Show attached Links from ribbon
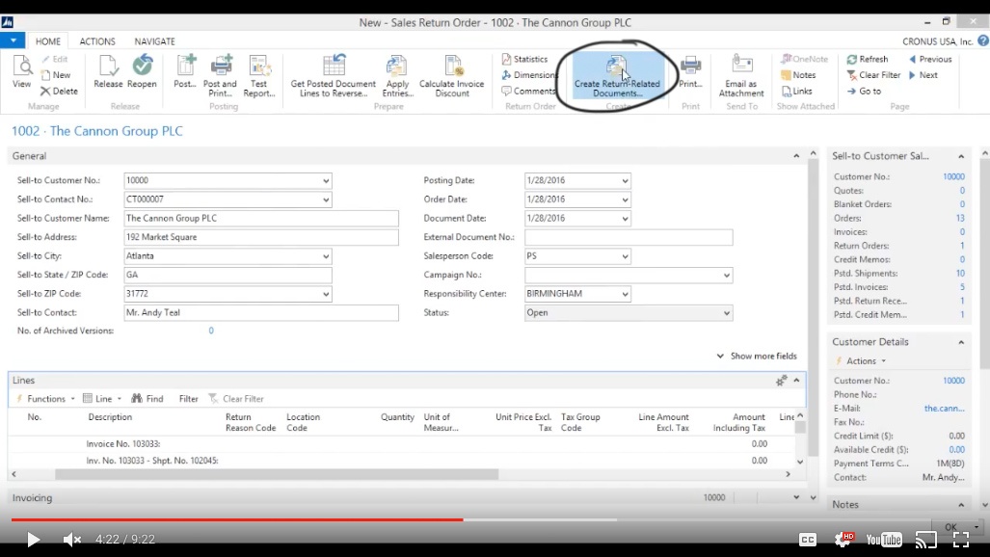Viewport: 990px width, 557px height. pyautogui.click(x=797, y=91)
